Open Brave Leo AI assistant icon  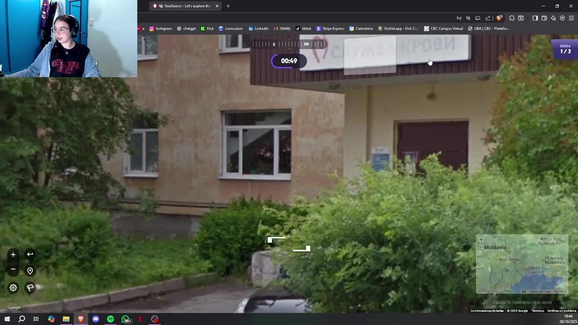tap(553, 18)
